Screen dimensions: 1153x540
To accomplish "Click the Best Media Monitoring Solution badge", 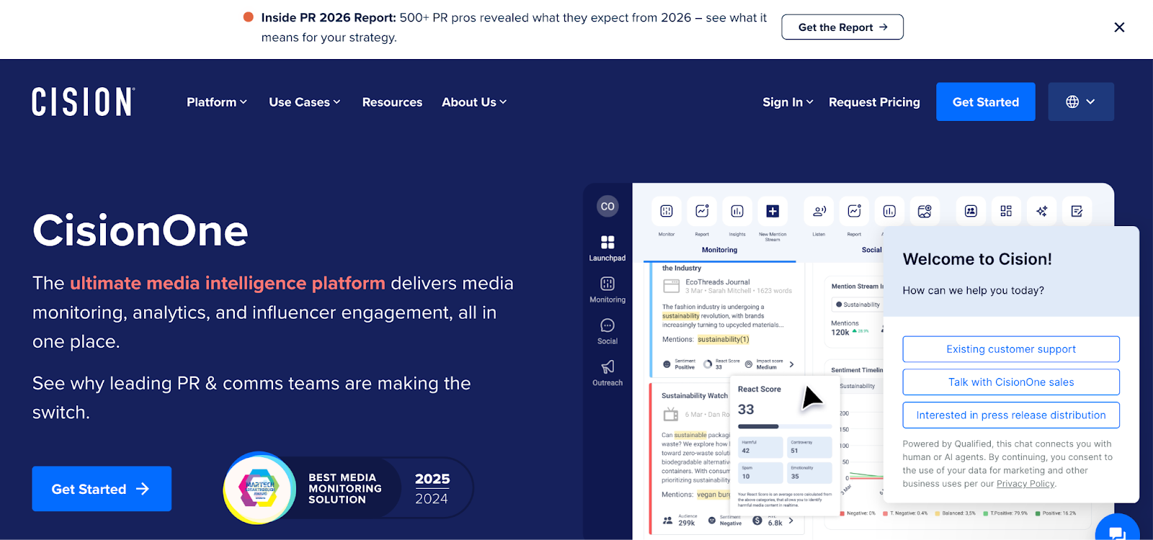I will [x=348, y=488].
